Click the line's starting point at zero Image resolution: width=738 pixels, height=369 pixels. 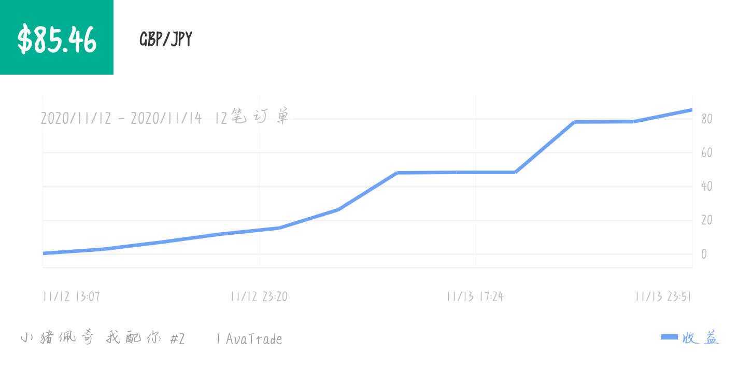pyautogui.click(x=44, y=253)
